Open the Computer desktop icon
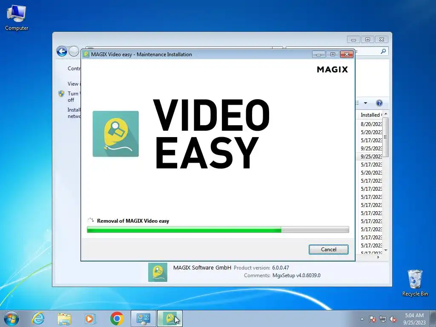Viewport: 436px width, 327px height. click(x=17, y=17)
